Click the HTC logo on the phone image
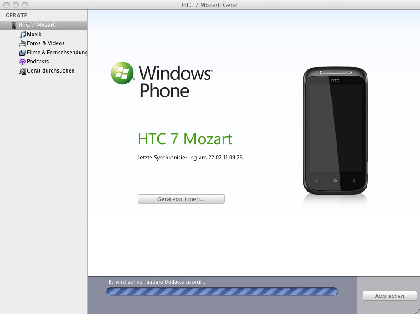 coord(335,80)
